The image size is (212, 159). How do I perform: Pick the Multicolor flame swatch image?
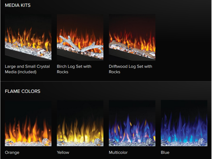[x=132, y=123]
